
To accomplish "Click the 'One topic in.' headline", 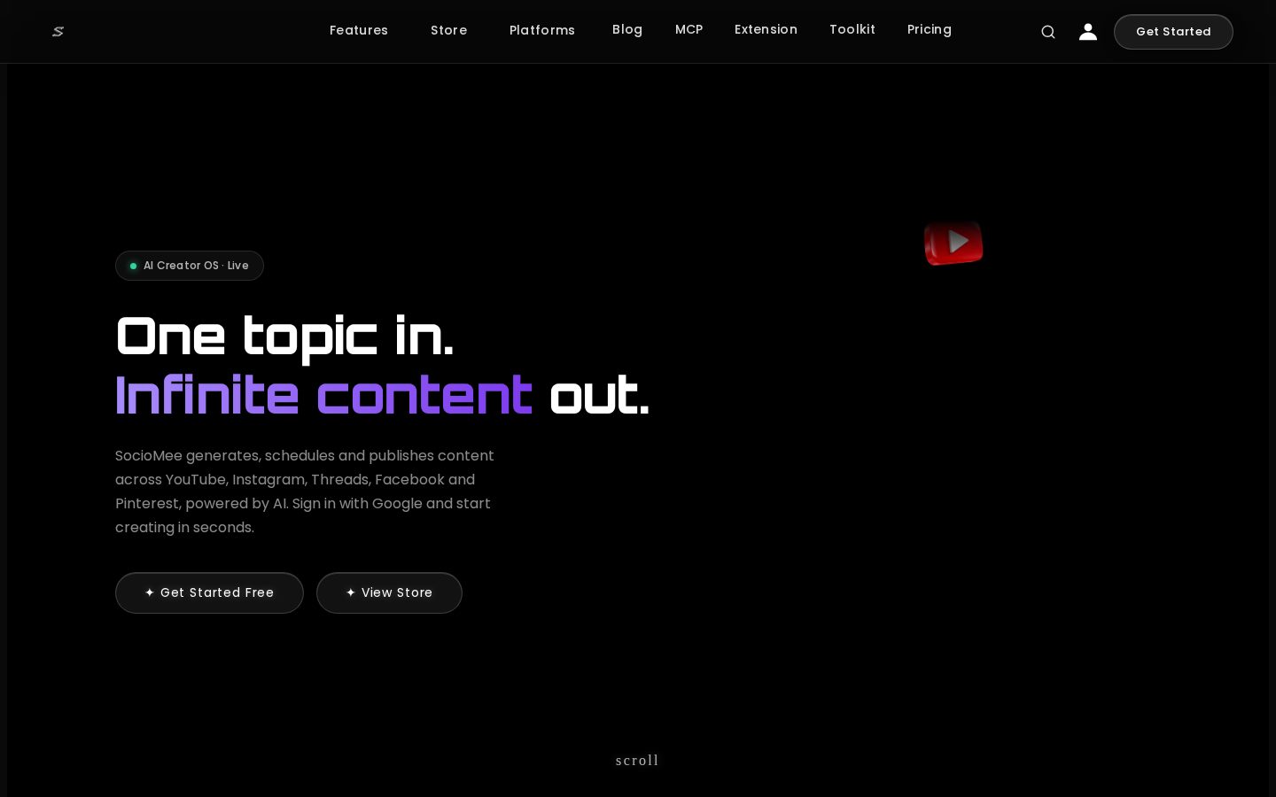I will pyautogui.click(x=284, y=337).
